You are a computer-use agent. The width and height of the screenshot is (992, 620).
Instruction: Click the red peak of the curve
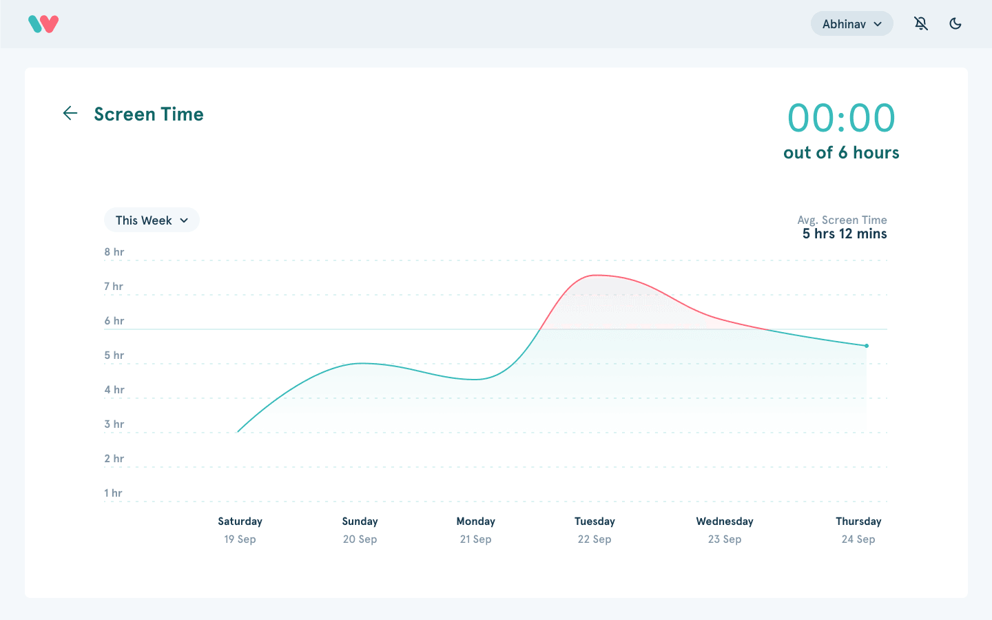(x=597, y=276)
